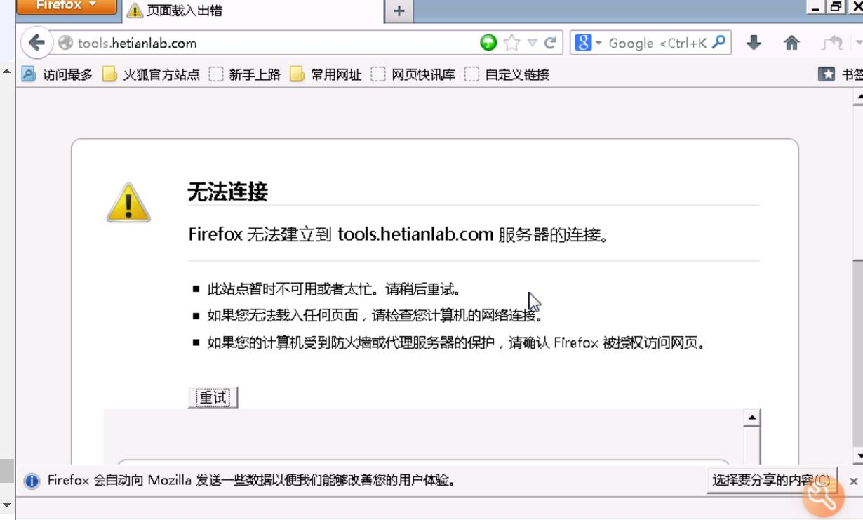Click the inner frame scroll up arrow
Viewport: 863px width, 520px height.
coord(751,418)
